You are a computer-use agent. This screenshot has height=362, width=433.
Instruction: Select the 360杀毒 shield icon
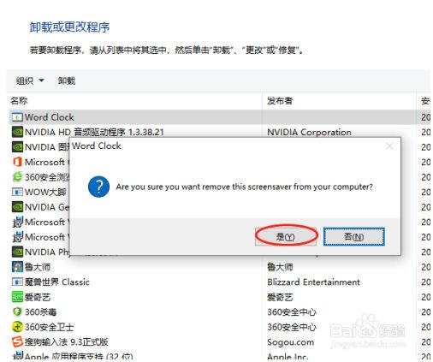(x=17, y=312)
